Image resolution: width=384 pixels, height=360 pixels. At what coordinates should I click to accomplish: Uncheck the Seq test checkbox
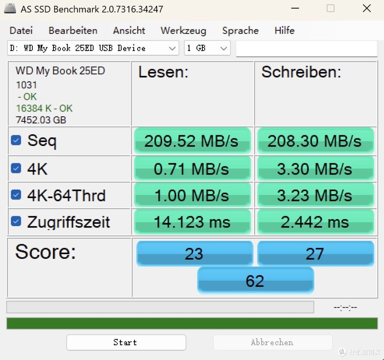(16, 140)
